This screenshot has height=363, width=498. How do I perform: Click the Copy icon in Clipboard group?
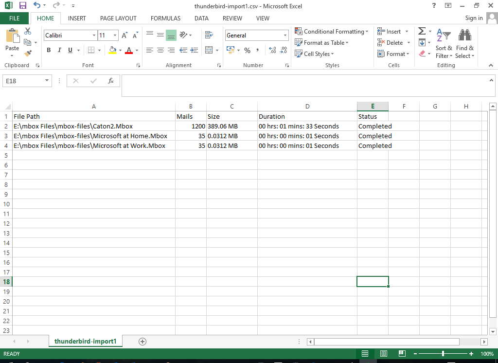(28, 42)
